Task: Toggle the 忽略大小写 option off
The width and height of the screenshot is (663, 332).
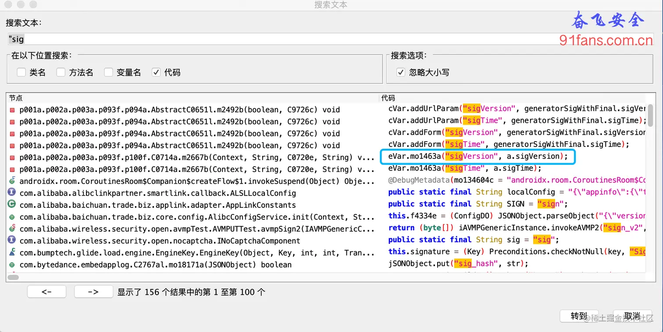Action: (400, 72)
